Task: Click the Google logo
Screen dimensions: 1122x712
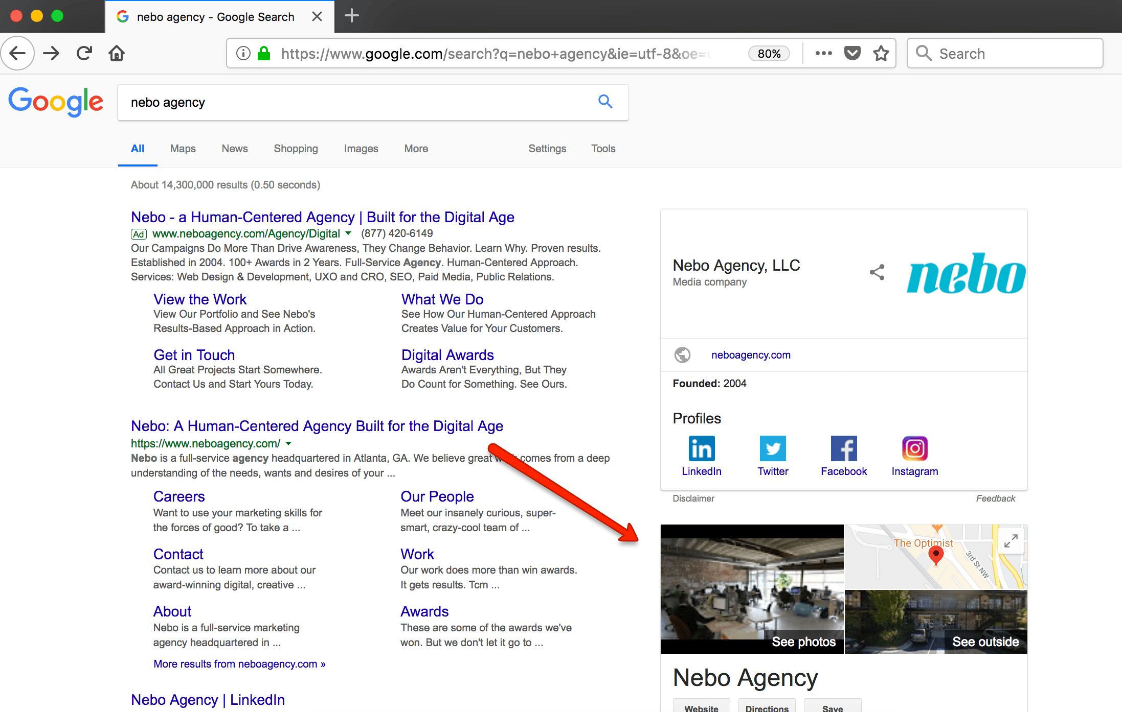Action: click(x=56, y=102)
